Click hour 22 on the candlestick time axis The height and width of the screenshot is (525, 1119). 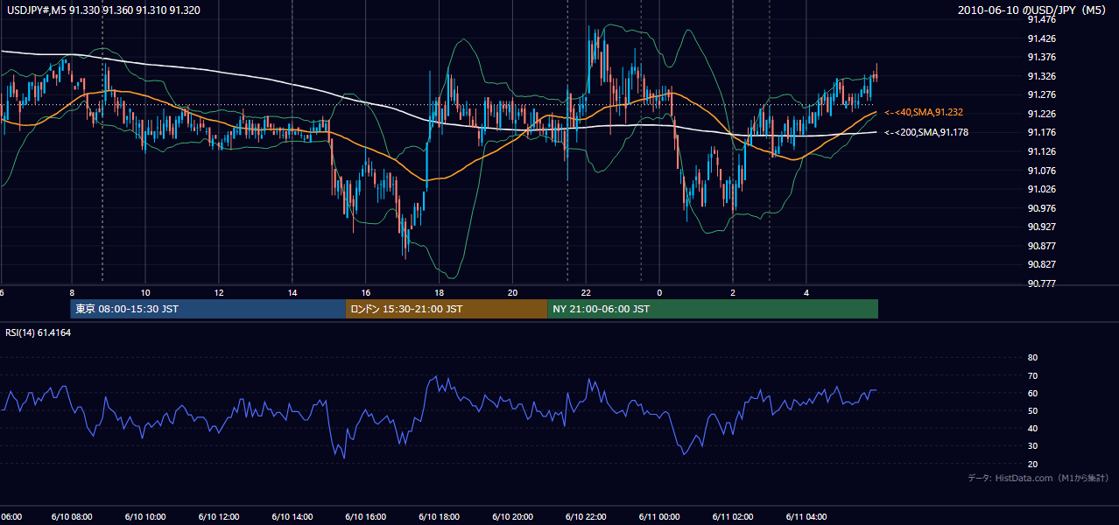point(587,292)
